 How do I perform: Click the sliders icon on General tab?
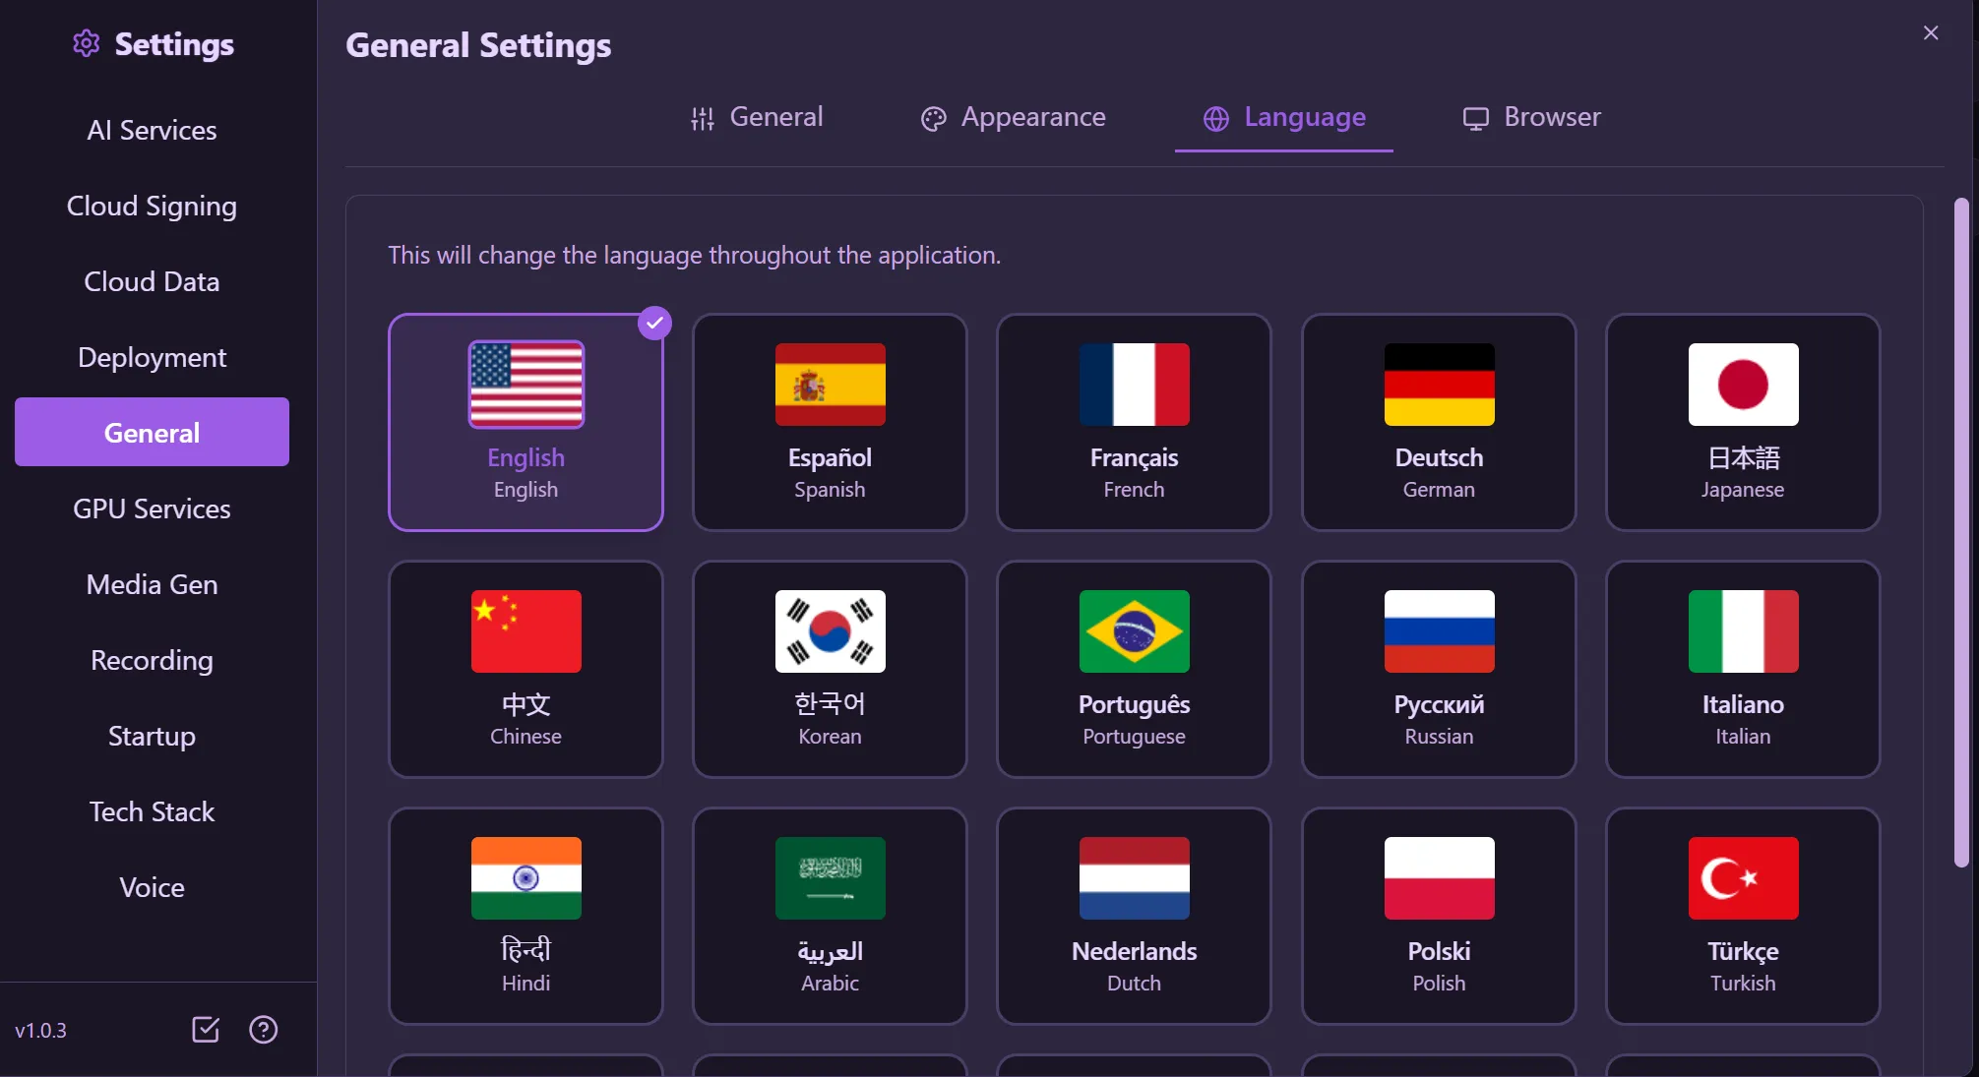click(703, 118)
